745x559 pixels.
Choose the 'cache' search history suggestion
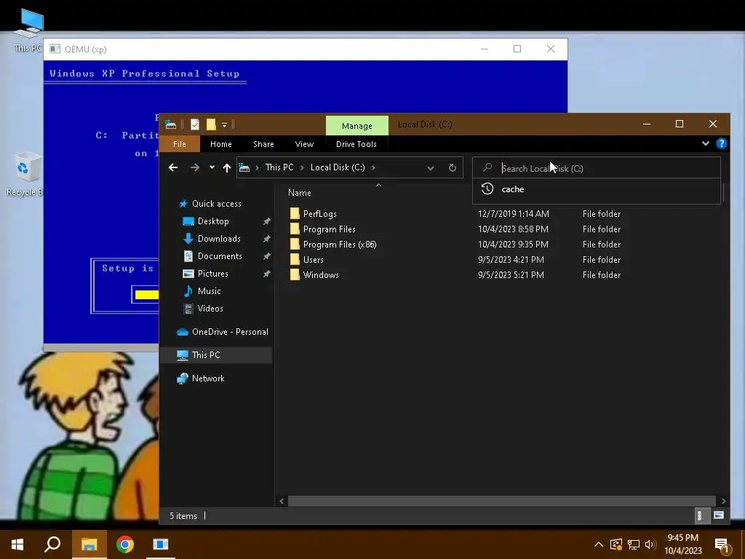point(597,189)
